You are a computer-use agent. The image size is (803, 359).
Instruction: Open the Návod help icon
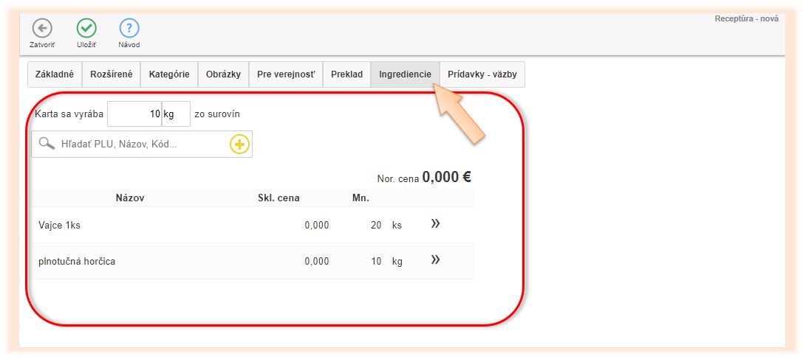point(129,29)
